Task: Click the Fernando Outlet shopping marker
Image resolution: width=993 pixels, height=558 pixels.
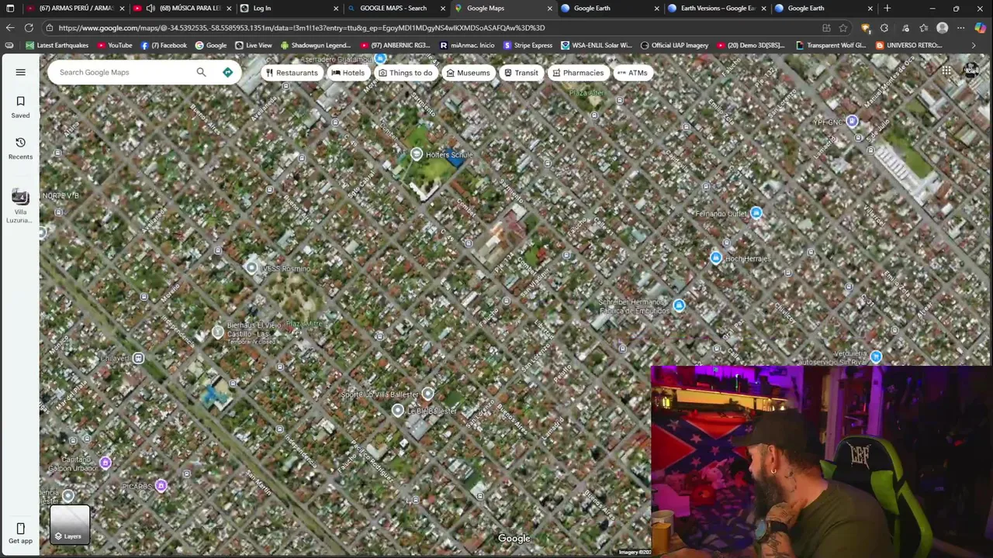Action: (756, 213)
